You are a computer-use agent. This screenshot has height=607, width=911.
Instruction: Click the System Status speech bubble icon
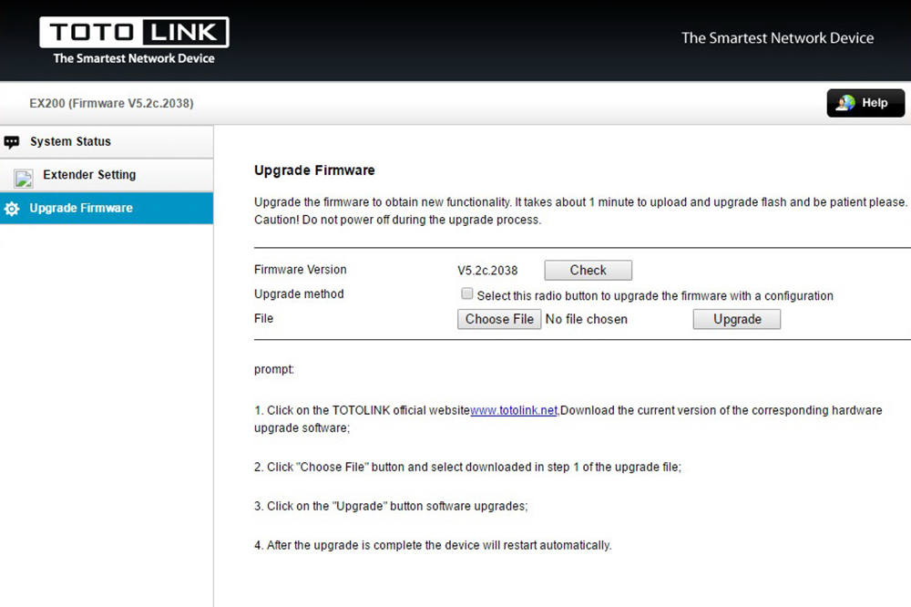click(12, 142)
